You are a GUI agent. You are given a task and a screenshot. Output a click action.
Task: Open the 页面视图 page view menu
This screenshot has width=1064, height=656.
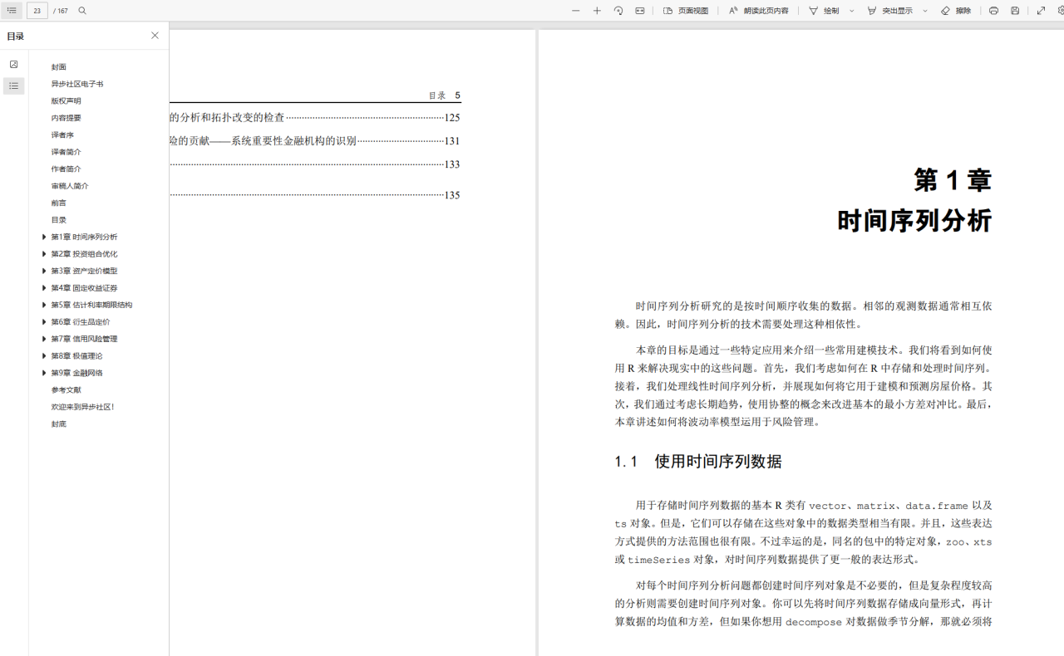point(682,10)
